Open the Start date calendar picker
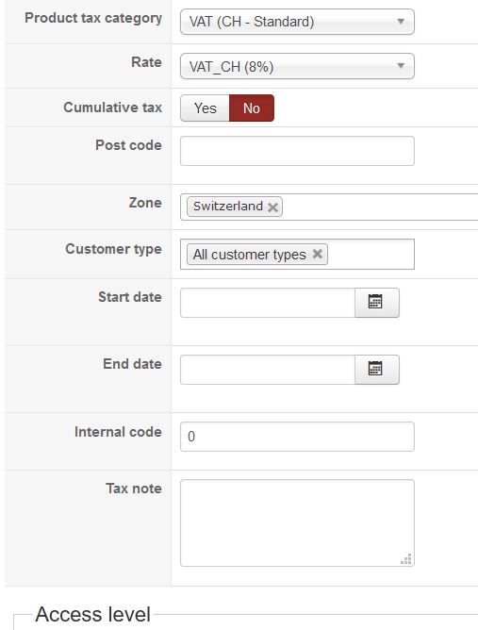Image resolution: width=478 pixels, height=630 pixels. [x=377, y=303]
